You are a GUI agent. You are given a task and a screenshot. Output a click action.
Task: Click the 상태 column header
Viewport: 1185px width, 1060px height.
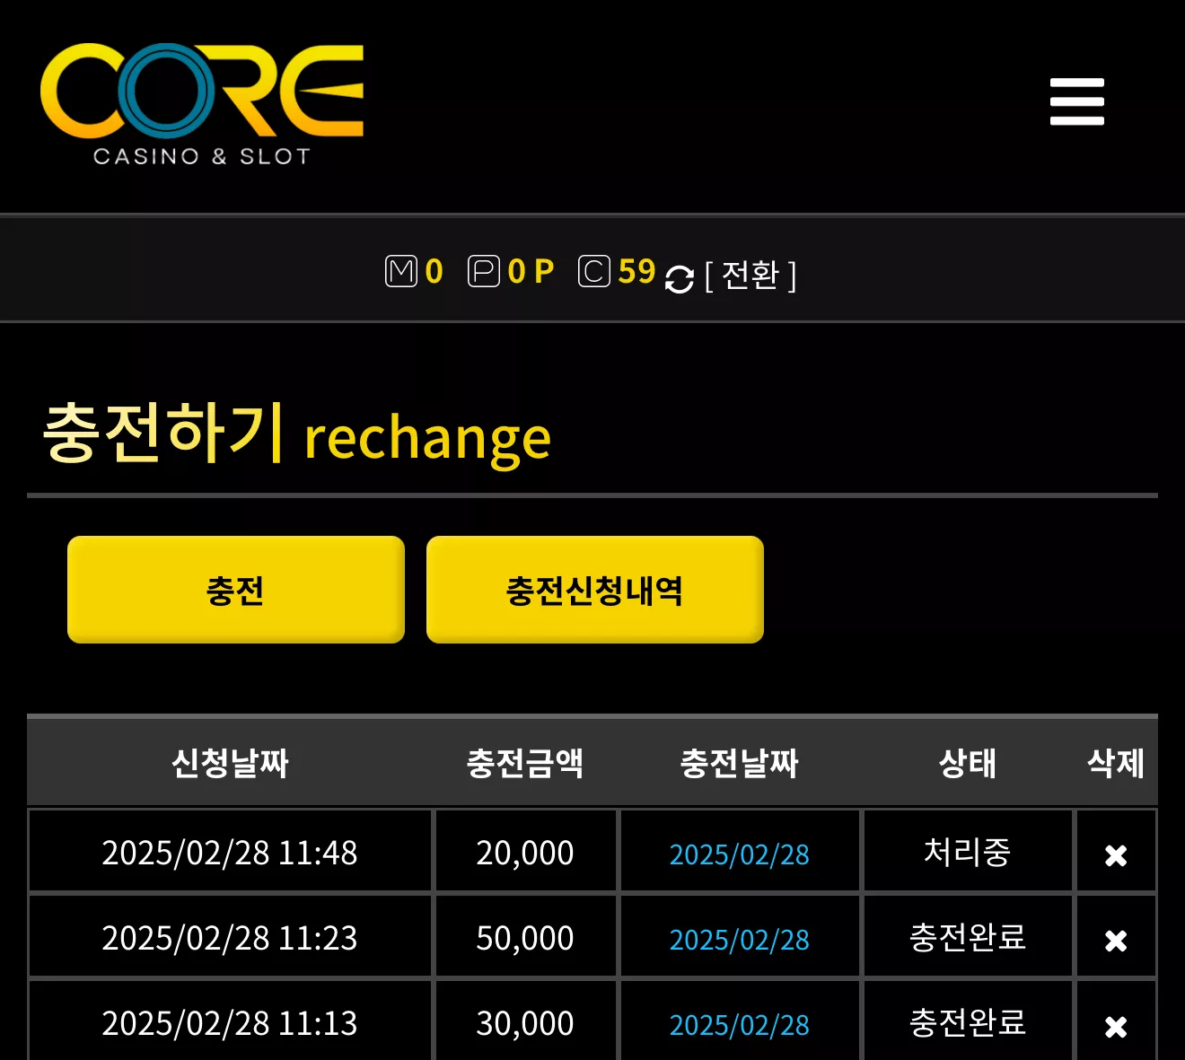click(x=968, y=764)
